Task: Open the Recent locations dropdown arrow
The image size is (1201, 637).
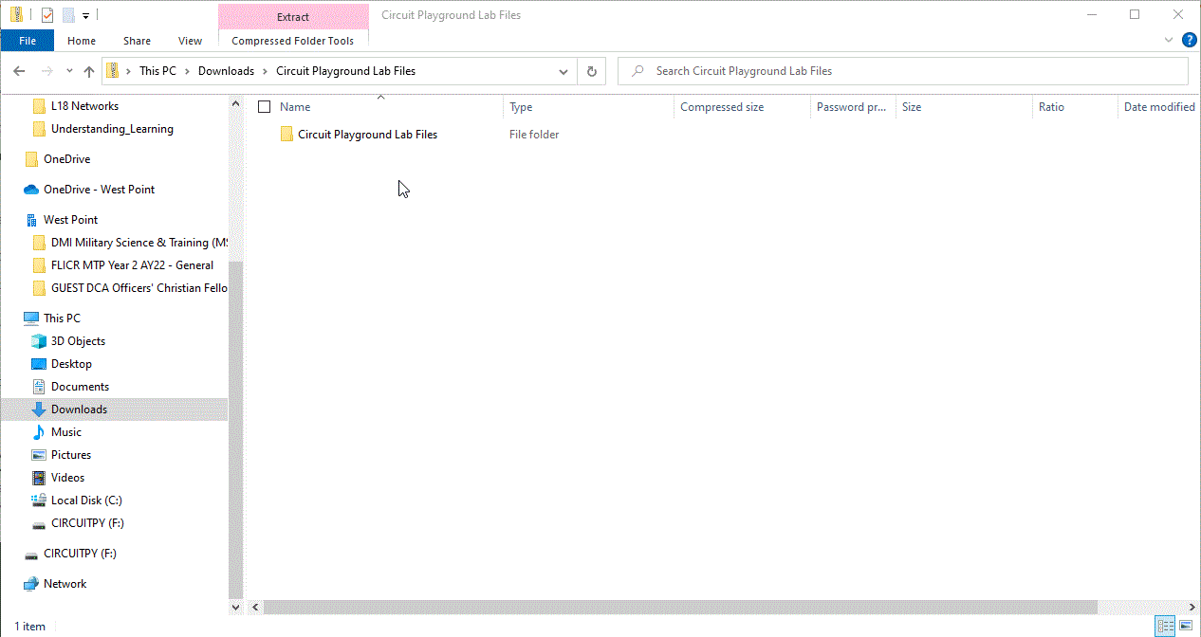Action: click(69, 71)
